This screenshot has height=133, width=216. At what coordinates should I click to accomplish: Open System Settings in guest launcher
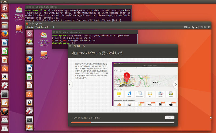pyautogui.click(x=29, y=111)
